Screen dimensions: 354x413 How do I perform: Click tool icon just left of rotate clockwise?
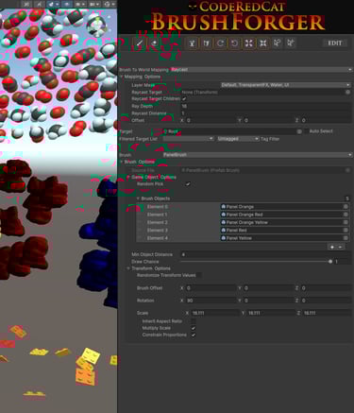206,43
